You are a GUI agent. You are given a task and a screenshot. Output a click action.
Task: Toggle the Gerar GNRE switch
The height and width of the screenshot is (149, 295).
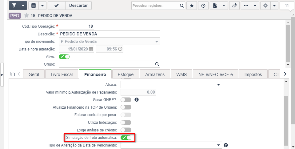tap(126, 100)
